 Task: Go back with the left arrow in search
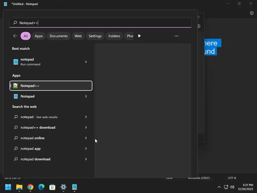tap(15, 36)
